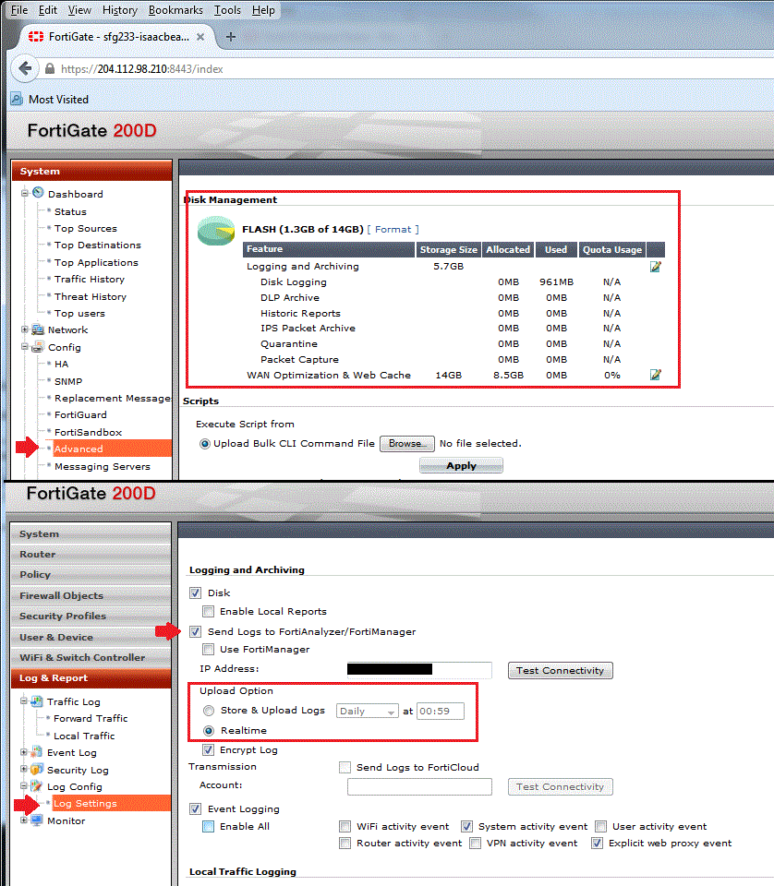The height and width of the screenshot is (886, 774).
Task: Click the browser back arrow button
Action: tap(25, 69)
